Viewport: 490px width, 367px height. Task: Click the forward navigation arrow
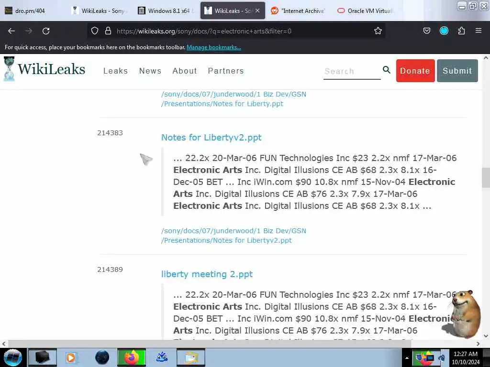pos(29,31)
